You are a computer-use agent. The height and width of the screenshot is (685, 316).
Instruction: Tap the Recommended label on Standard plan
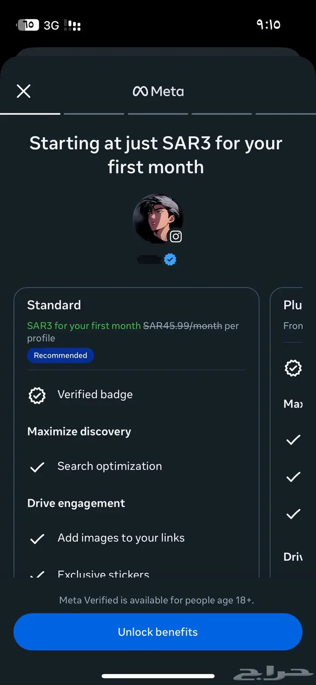tap(60, 356)
